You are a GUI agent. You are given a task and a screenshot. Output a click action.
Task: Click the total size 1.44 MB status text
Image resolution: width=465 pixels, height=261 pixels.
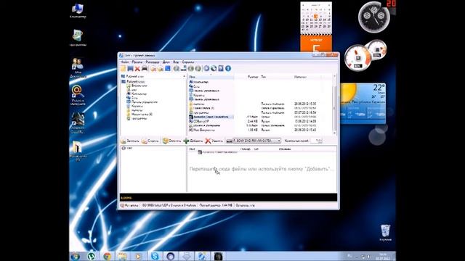pyautogui.click(x=216, y=205)
